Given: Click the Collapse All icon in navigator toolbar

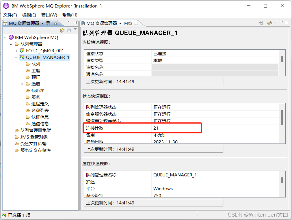Looking at the screenshot, I should (x=68, y=30).
